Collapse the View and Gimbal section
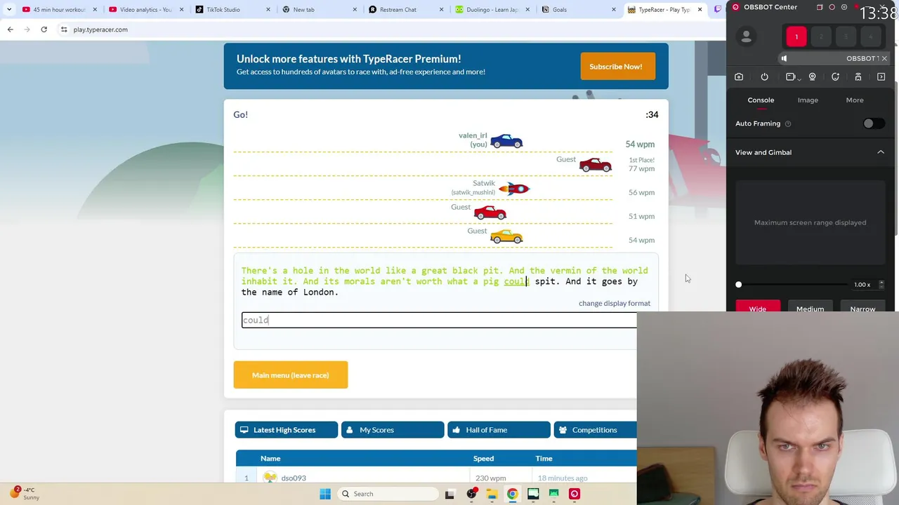This screenshot has width=899, height=505. click(881, 152)
